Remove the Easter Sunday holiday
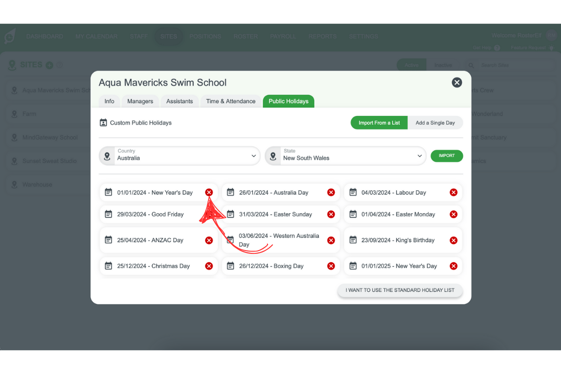Image resolution: width=561 pixels, height=374 pixels. tap(331, 215)
